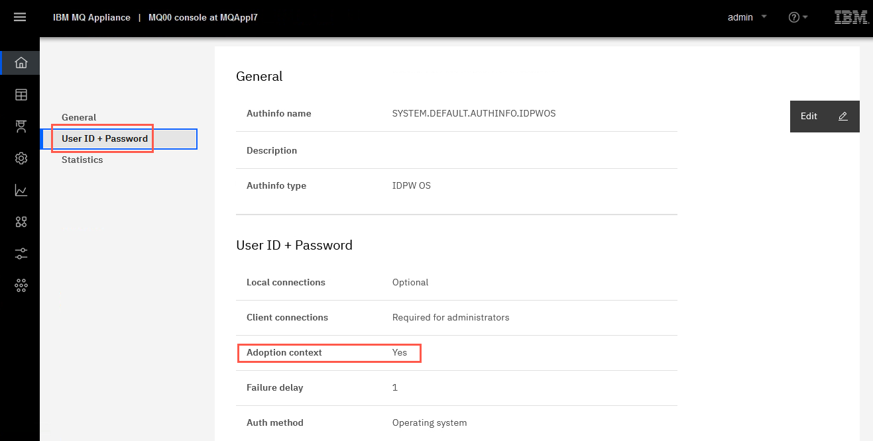Open the hamburger navigation menu

20,17
